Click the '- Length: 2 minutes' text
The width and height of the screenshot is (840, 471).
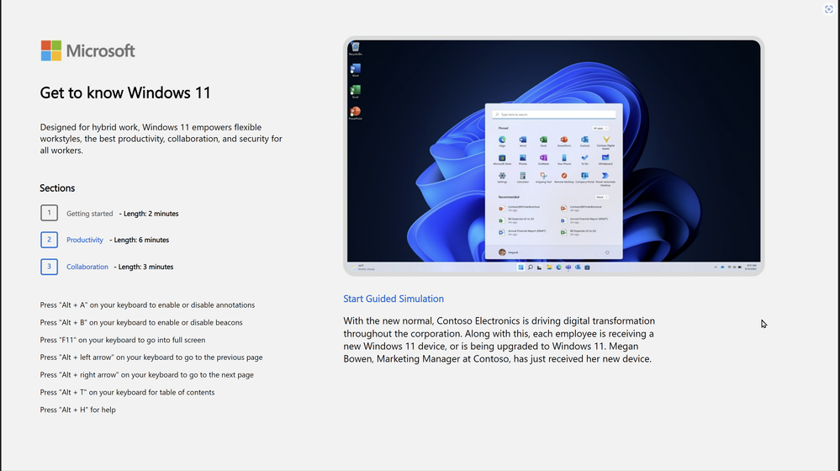click(149, 214)
